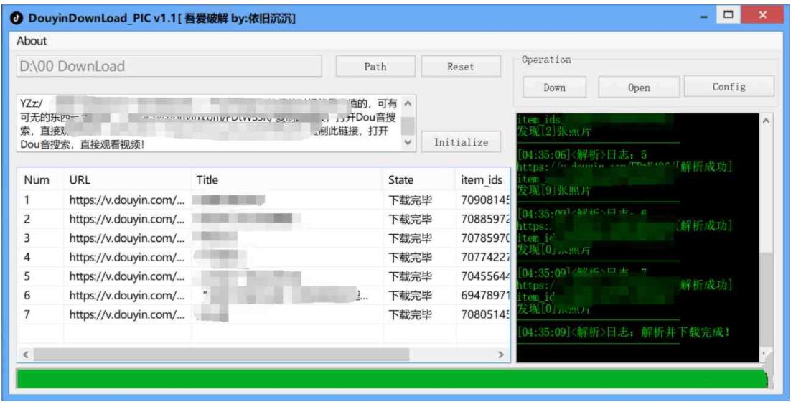Click the 发现[2]张照片 log line
Screen dimensions: 801x412
tap(554, 132)
